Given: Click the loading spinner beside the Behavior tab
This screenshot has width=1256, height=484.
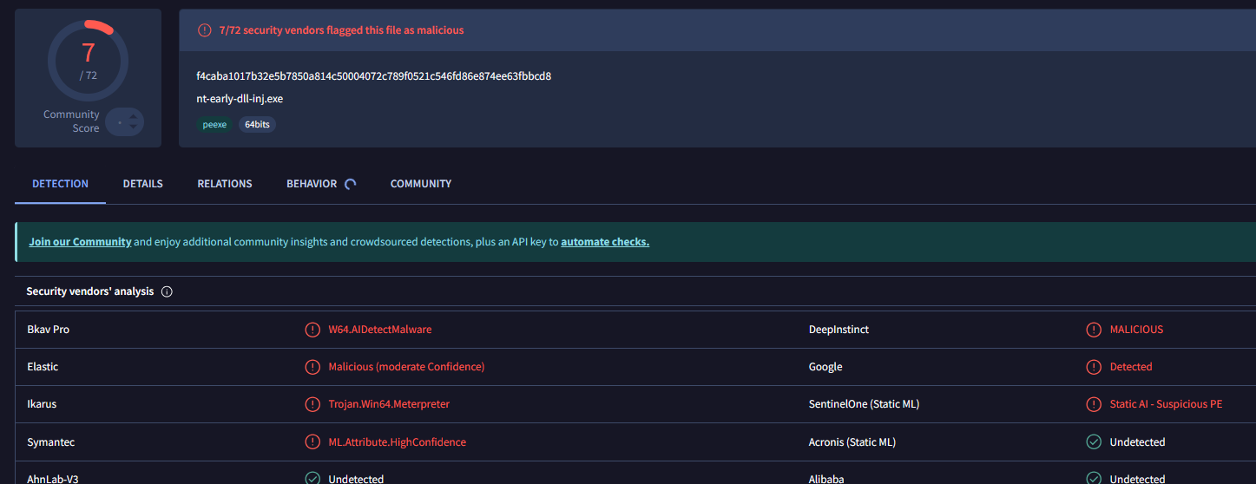Looking at the screenshot, I should click(351, 184).
